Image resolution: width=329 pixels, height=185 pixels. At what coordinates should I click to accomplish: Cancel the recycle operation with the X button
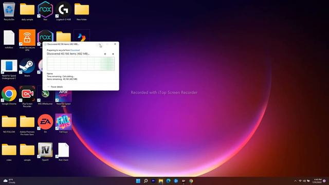pos(113,54)
